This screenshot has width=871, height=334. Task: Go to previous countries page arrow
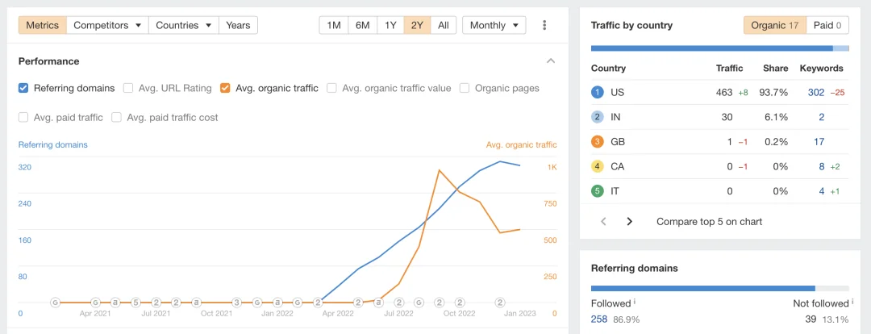603,221
